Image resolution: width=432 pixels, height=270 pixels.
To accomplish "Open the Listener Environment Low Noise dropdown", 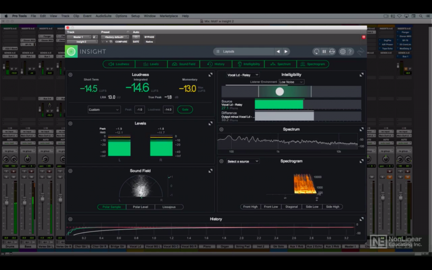I will pyautogui.click(x=291, y=82).
